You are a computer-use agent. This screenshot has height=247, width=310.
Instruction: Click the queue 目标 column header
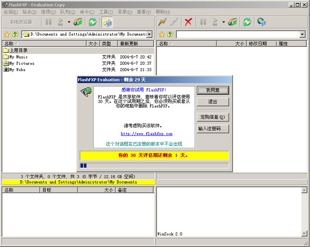tap(59, 190)
